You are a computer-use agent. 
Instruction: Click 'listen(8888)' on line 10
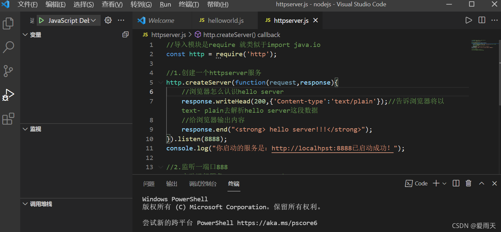(x=201, y=139)
